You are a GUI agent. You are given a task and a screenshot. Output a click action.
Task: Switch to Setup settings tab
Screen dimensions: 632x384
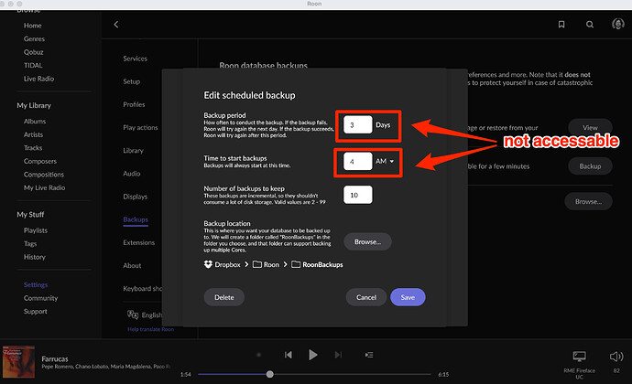pos(131,81)
